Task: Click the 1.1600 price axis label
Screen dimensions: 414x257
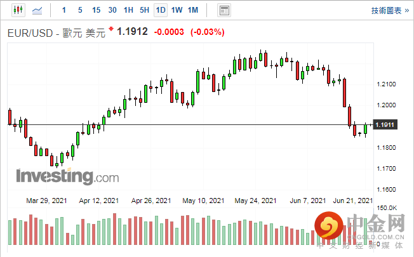Action: [386, 190]
